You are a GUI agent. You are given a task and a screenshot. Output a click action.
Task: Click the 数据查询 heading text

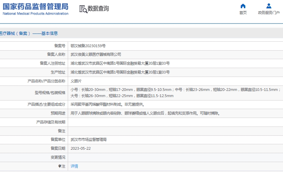point(98,9)
